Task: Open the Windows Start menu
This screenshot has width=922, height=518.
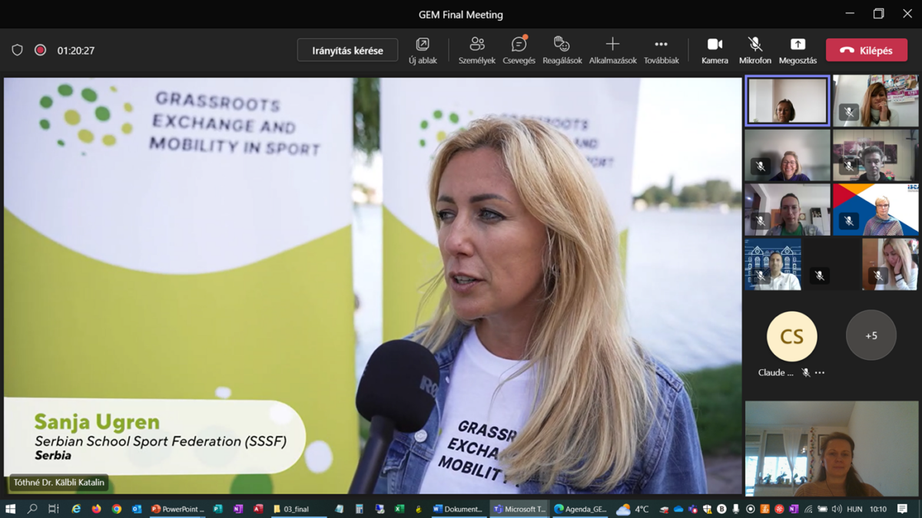Action: point(10,509)
